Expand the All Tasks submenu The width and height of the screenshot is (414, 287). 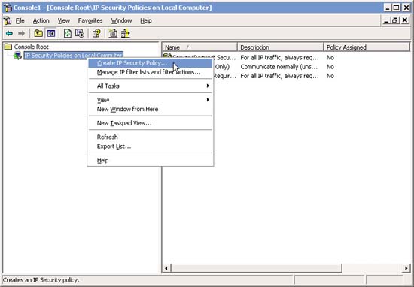pos(151,86)
